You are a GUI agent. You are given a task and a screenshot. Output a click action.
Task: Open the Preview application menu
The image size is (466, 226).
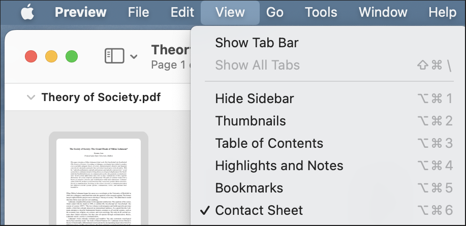pos(80,13)
